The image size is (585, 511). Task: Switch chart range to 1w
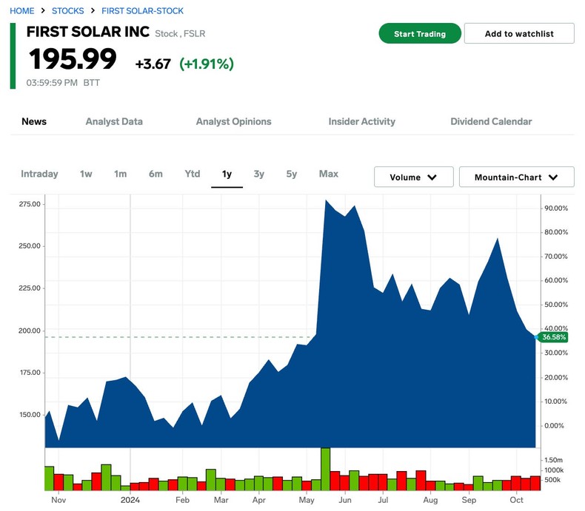[x=86, y=174]
